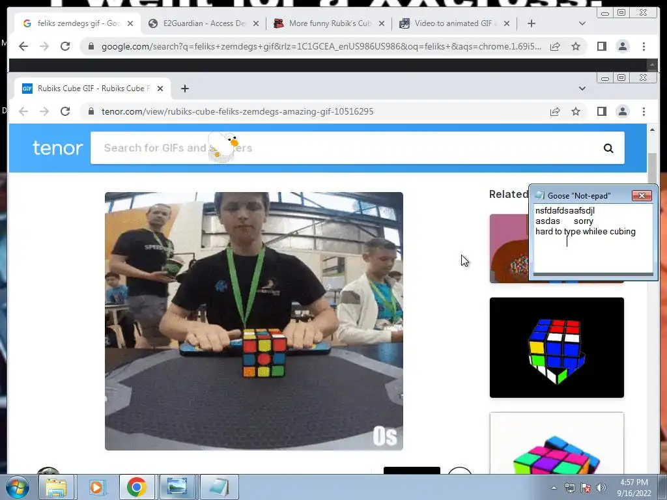
Task: Open the Windows Start menu
Action: pos(18,487)
